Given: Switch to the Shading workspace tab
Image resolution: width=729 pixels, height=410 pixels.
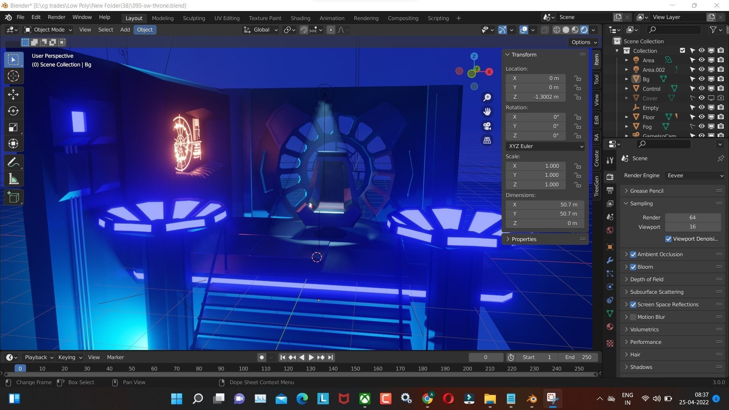Looking at the screenshot, I should (300, 18).
